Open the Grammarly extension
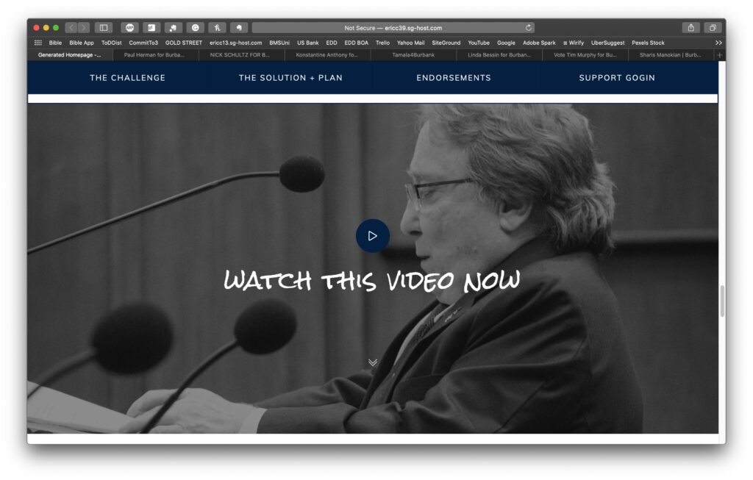 point(194,26)
